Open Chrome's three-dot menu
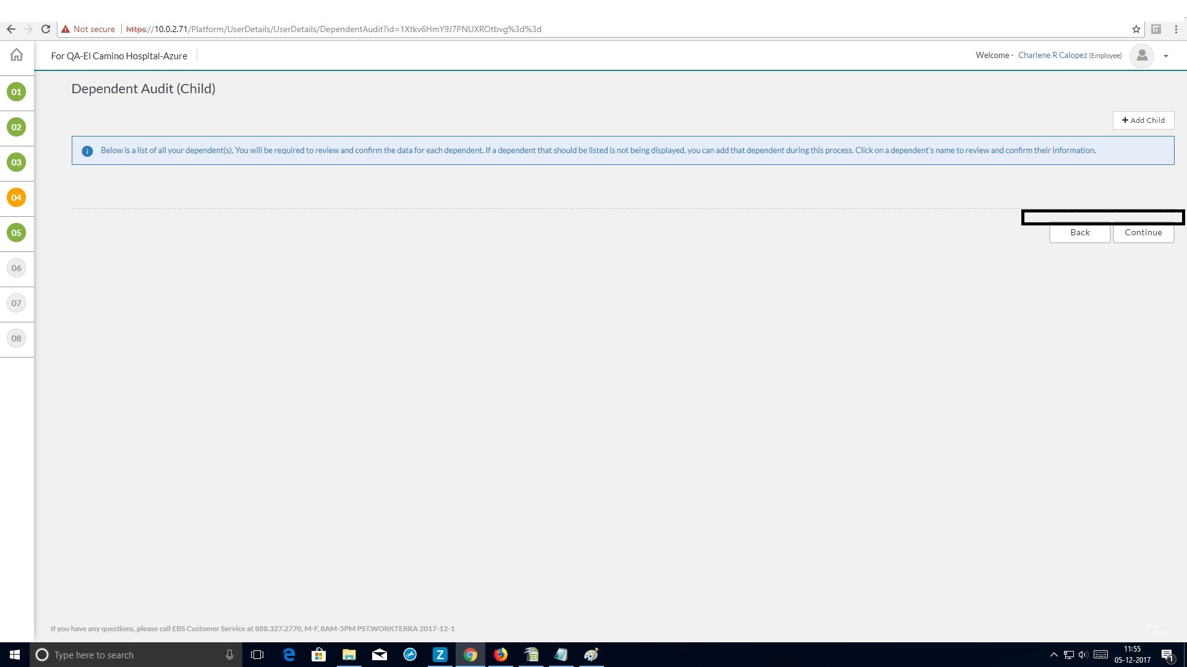This screenshot has width=1187, height=667. pos(1176,29)
